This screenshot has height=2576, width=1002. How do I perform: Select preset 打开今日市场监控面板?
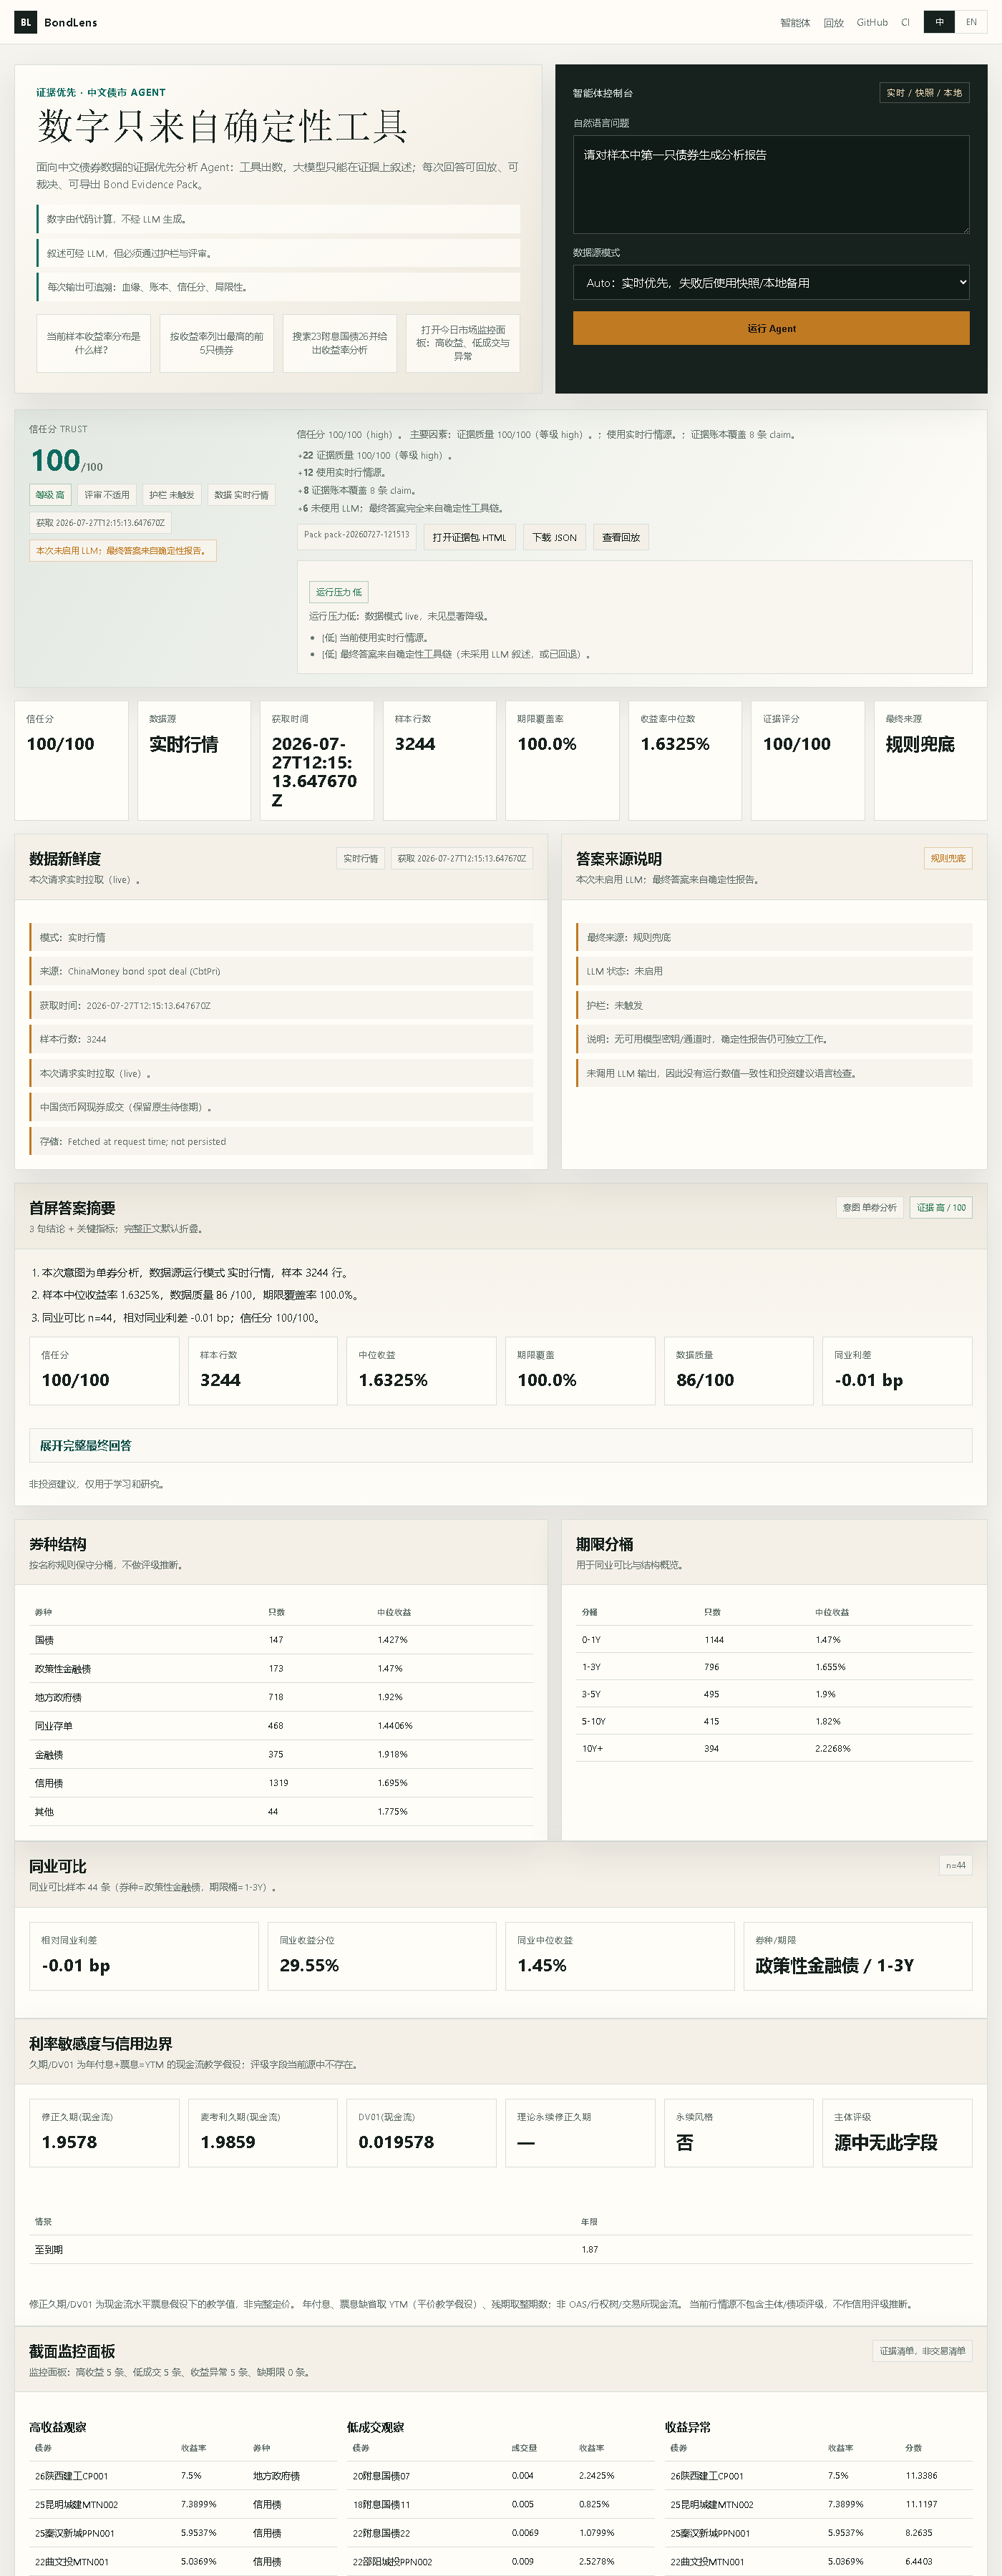click(x=462, y=343)
